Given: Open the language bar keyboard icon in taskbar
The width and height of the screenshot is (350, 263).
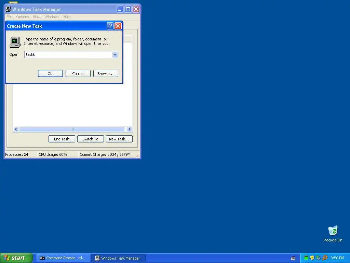Looking at the screenshot, I should click(x=293, y=258).
